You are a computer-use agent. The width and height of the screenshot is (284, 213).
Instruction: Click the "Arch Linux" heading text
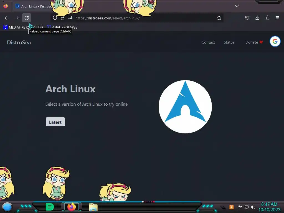[x=70, y=89]
